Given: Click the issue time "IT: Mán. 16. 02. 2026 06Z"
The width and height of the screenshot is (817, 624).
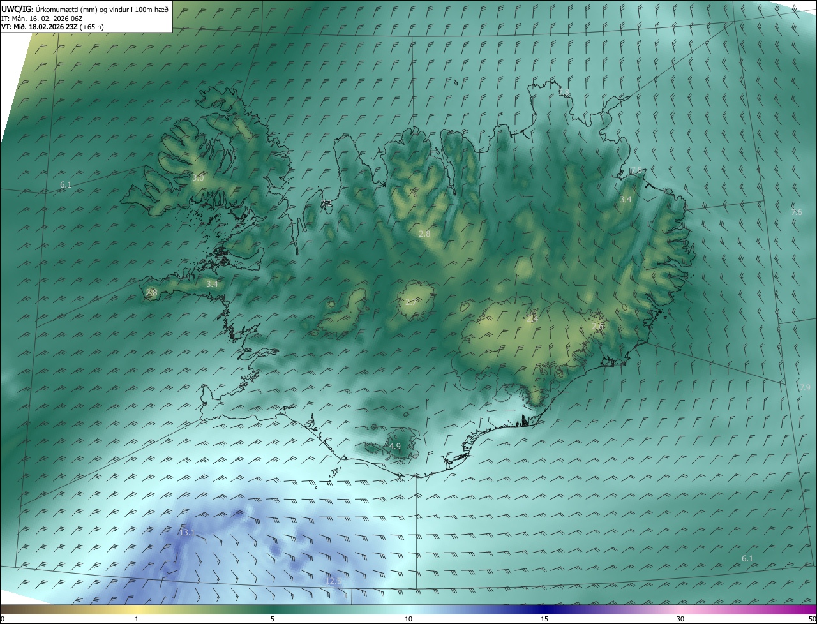Looking at the screenshot, I should click(x=43, y=19).
